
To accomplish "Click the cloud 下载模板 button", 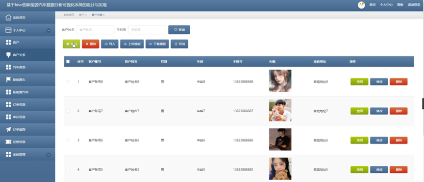I will [x=157, y=44].
